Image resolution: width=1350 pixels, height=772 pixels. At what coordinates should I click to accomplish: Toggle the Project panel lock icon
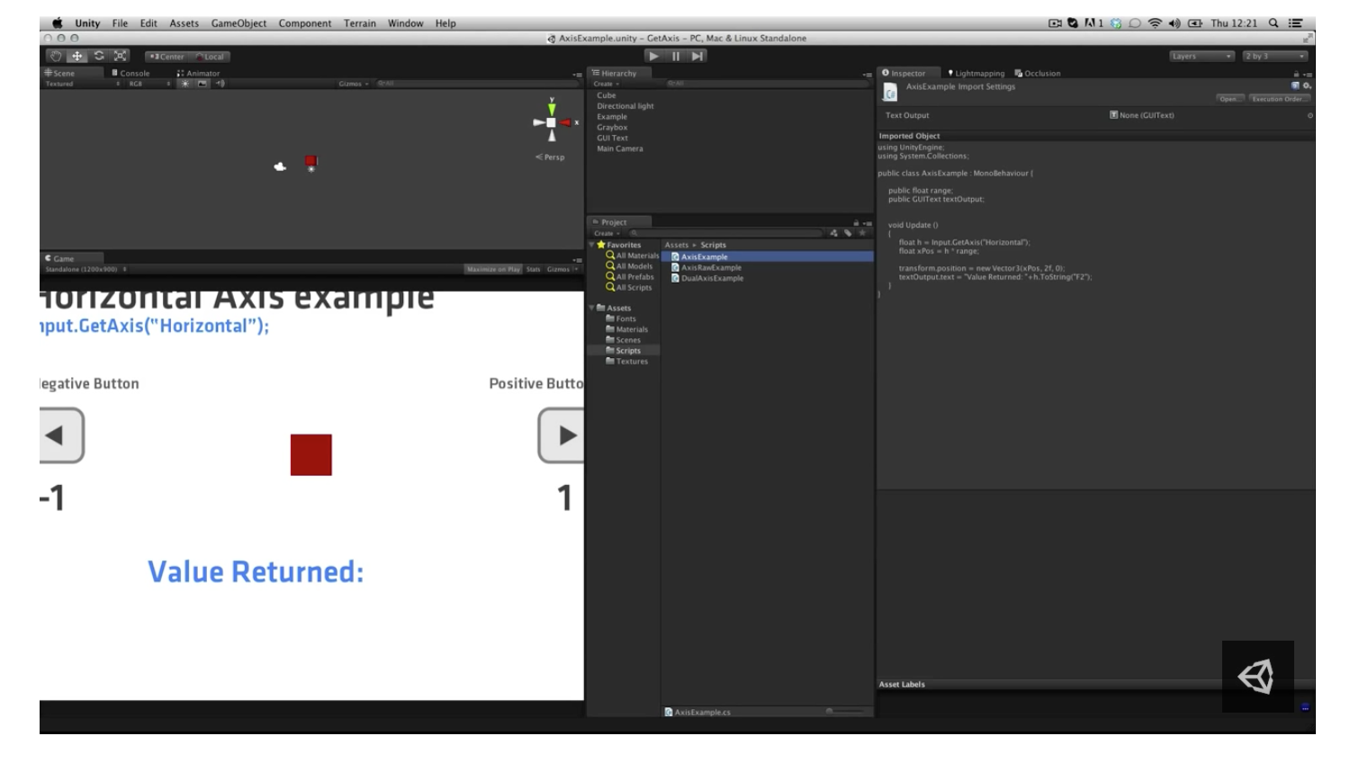click(856, 222)
